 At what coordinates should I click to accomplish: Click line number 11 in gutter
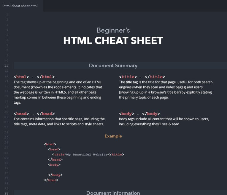coord(6,65)
